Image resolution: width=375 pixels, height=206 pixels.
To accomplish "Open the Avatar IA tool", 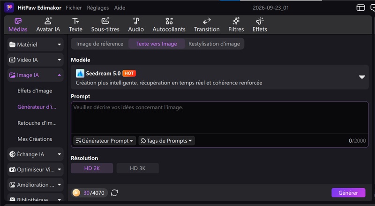I will (x=48, y=25).
